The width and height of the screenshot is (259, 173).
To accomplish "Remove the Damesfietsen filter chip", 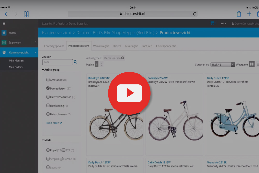I will pyautogui.click(x=123, y=58).
